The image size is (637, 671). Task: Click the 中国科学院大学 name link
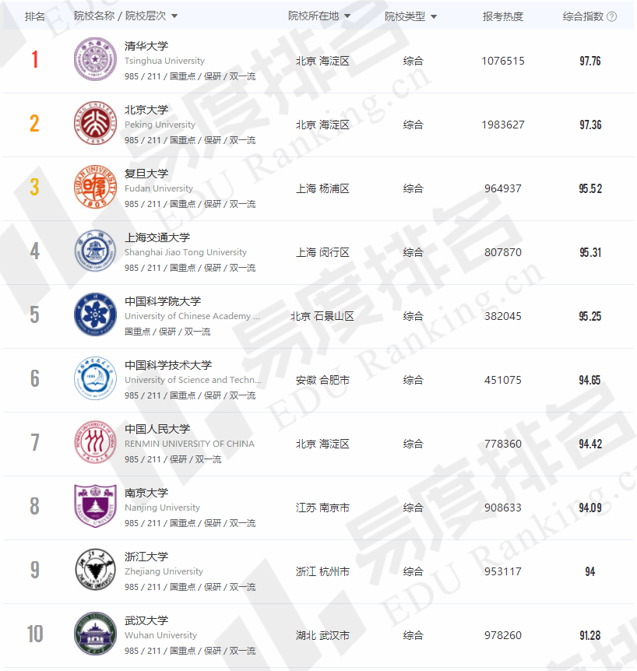[163, 301]
